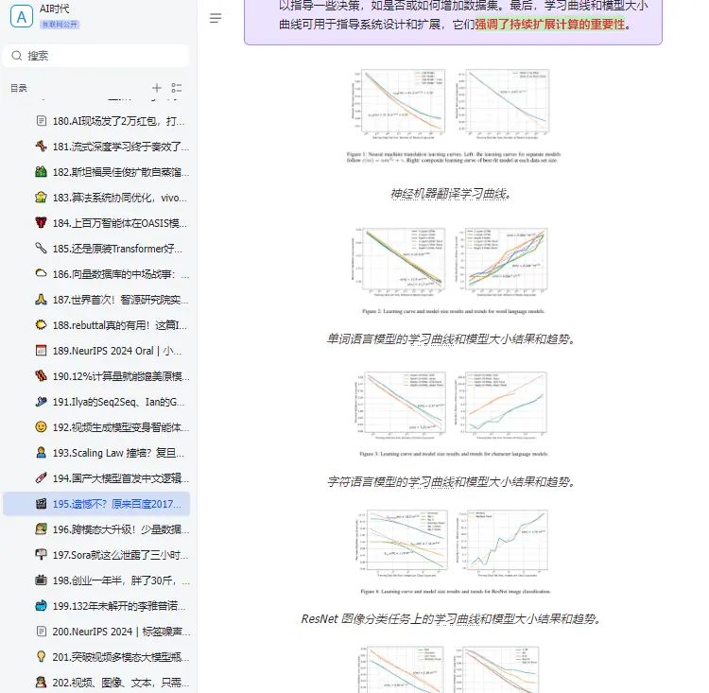Screen dimensions: 709x693
Task: Click highlighted text 强调了持续扩展计算的重要性
Action: point(550,25)
